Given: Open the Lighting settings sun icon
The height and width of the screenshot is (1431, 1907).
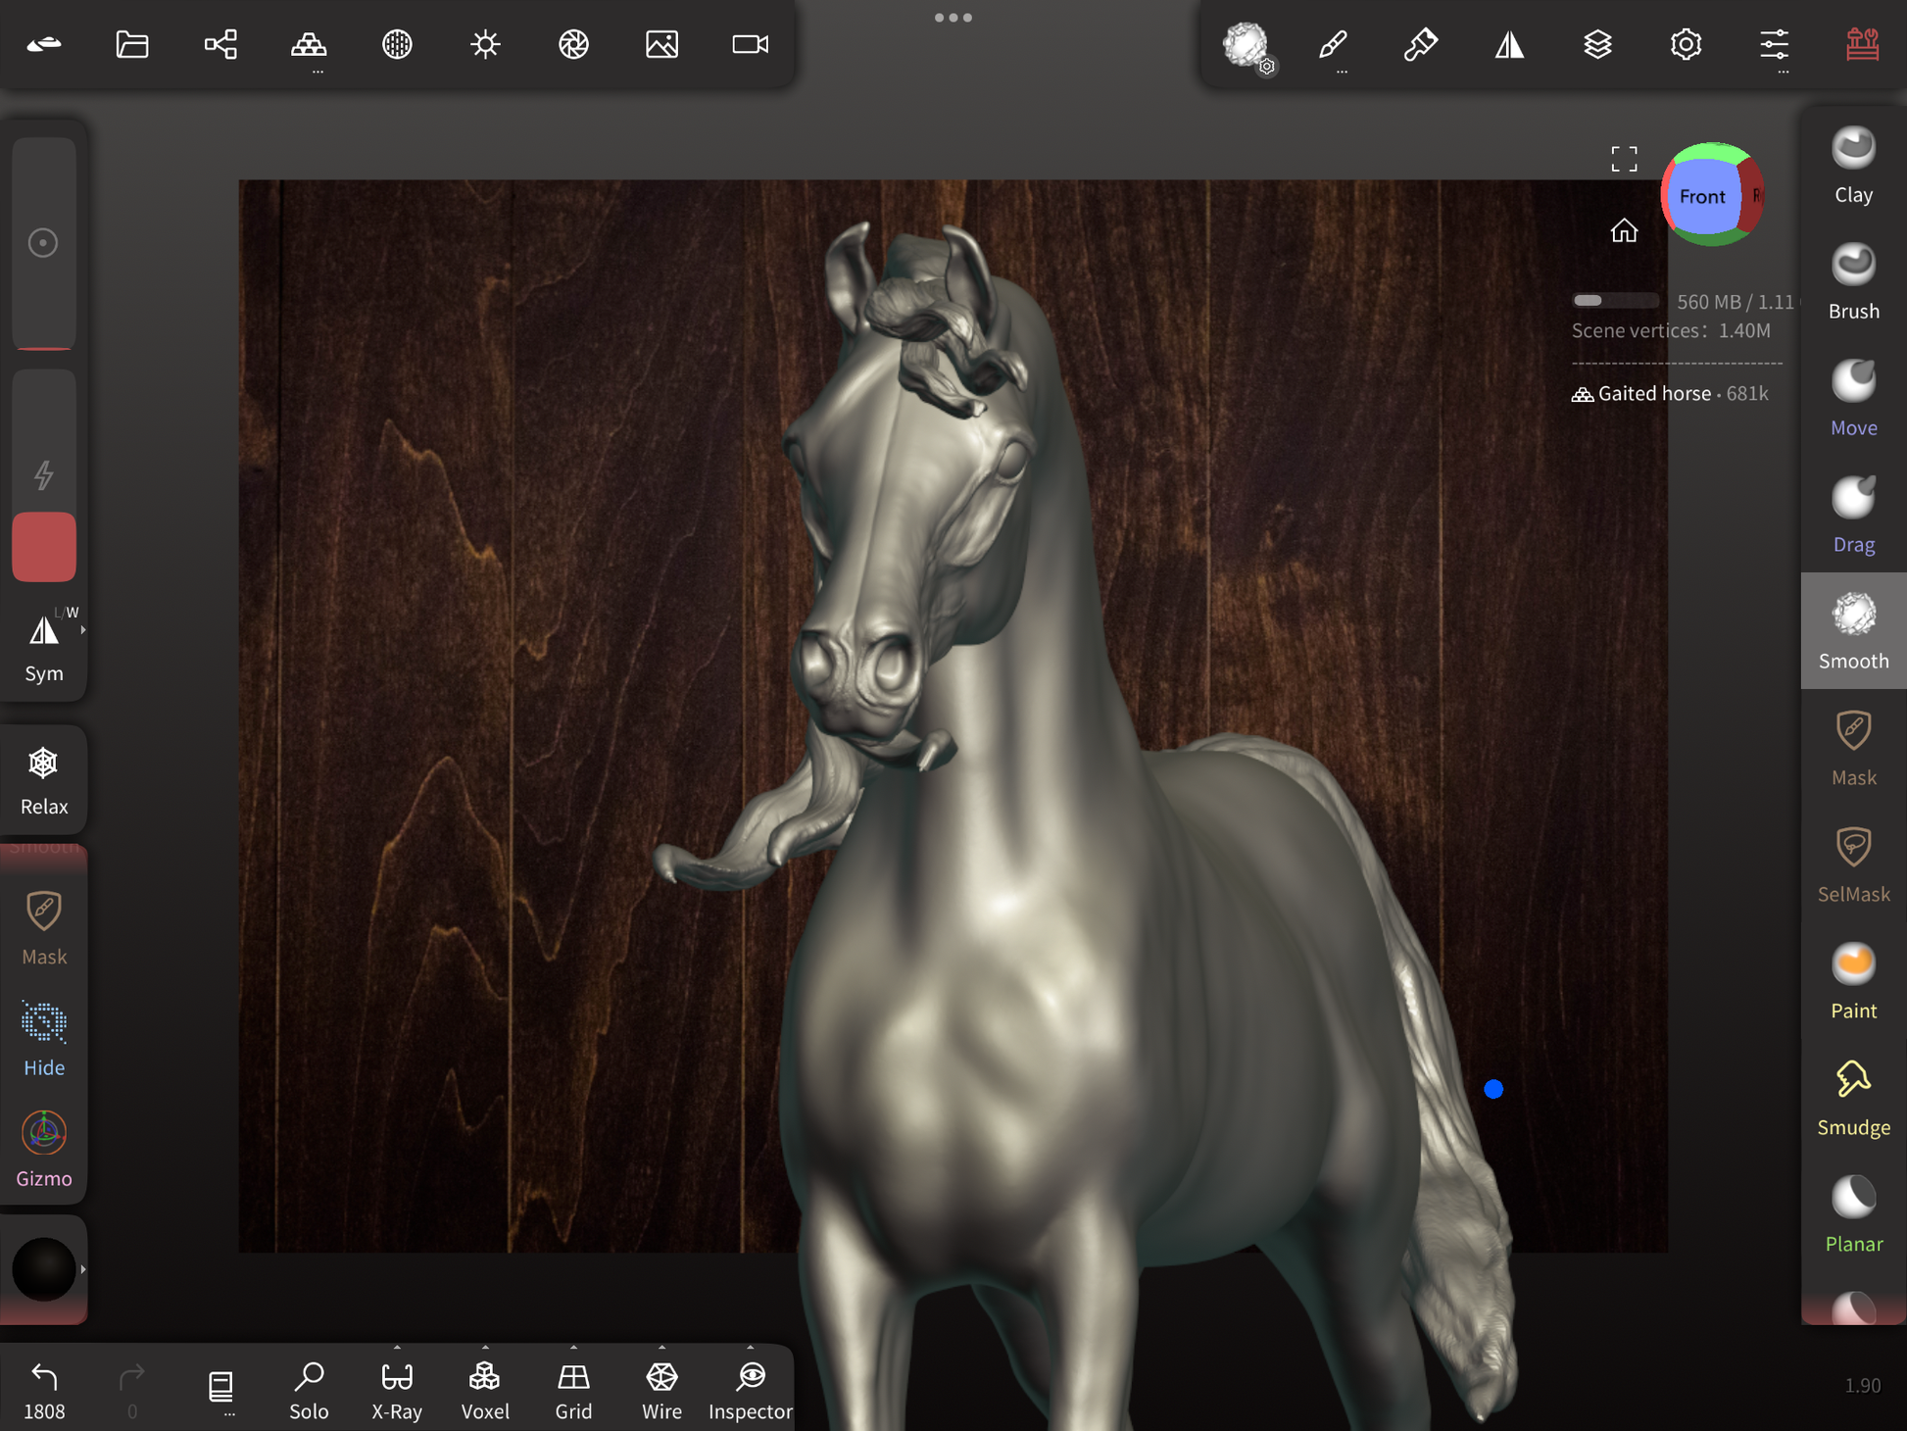Looking at the screenshot, I should coord(485,44).
